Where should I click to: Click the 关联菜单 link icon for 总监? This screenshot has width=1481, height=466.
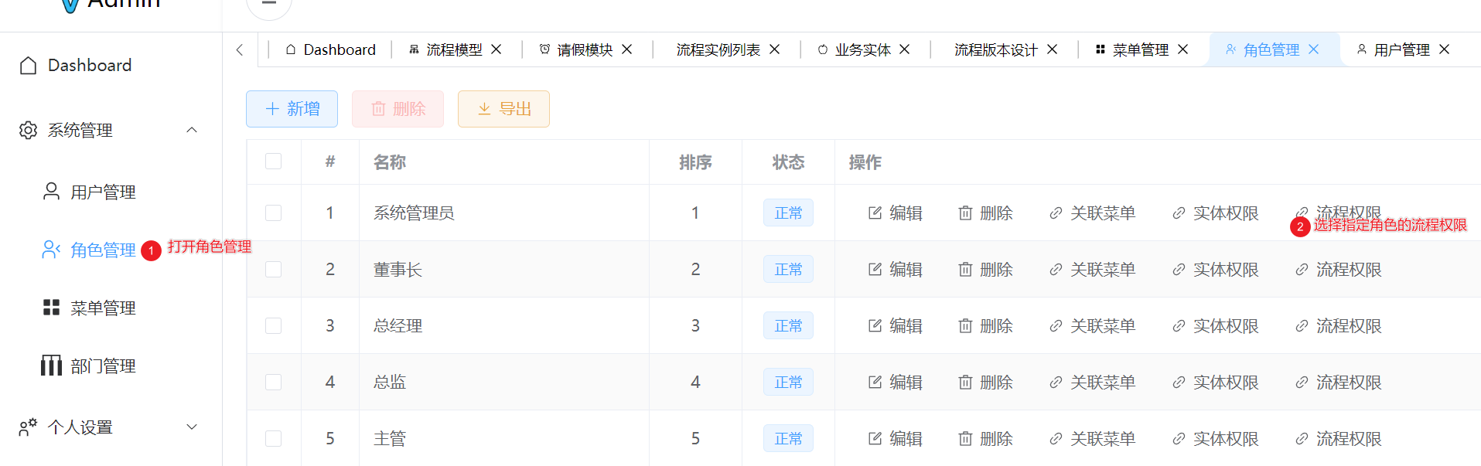[x=1056, y=383]
